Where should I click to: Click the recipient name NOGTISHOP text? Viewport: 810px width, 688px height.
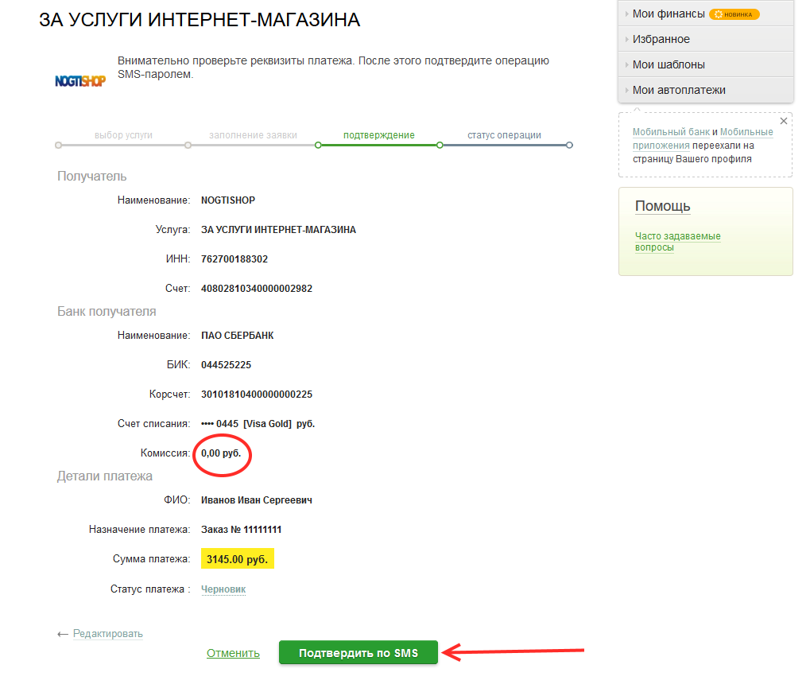click(x=228, y=200)
